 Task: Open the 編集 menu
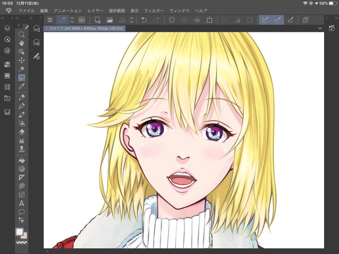pos(44,10)
